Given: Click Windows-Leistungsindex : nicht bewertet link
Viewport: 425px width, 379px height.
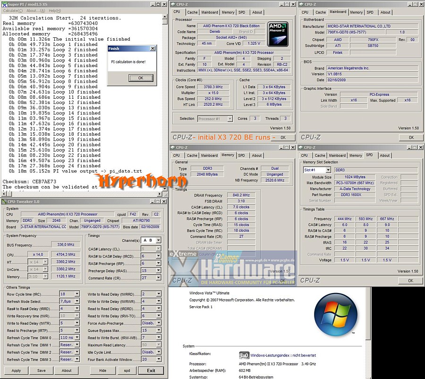Looking at the screenshot, I should [283, 355].
